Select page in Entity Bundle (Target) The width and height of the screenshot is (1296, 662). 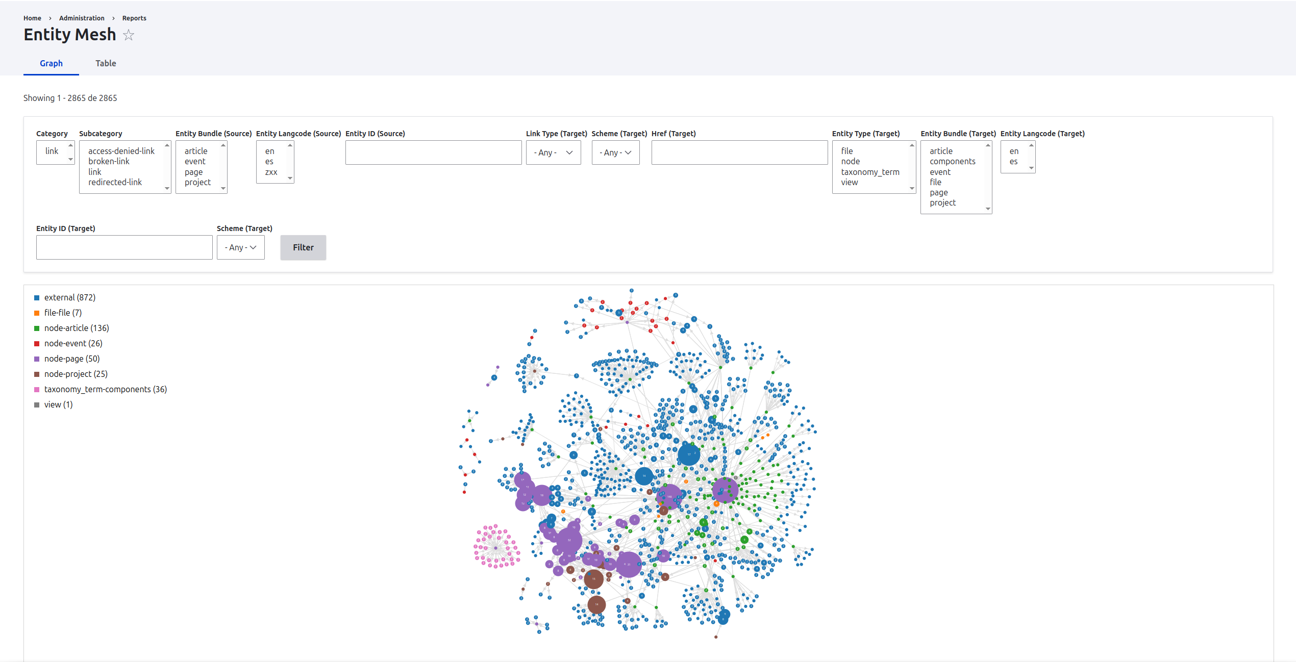point(939,192)
